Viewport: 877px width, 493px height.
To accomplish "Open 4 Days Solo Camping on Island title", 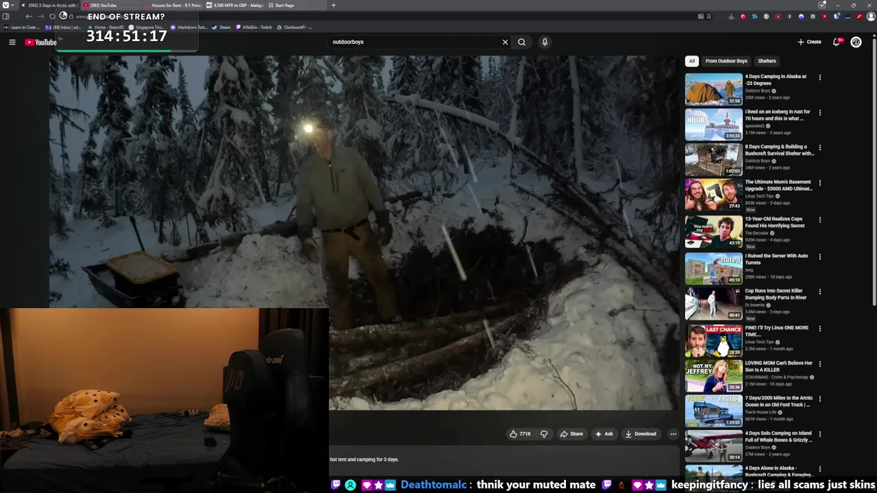I will pyautogui.click(x=778, y=436).
